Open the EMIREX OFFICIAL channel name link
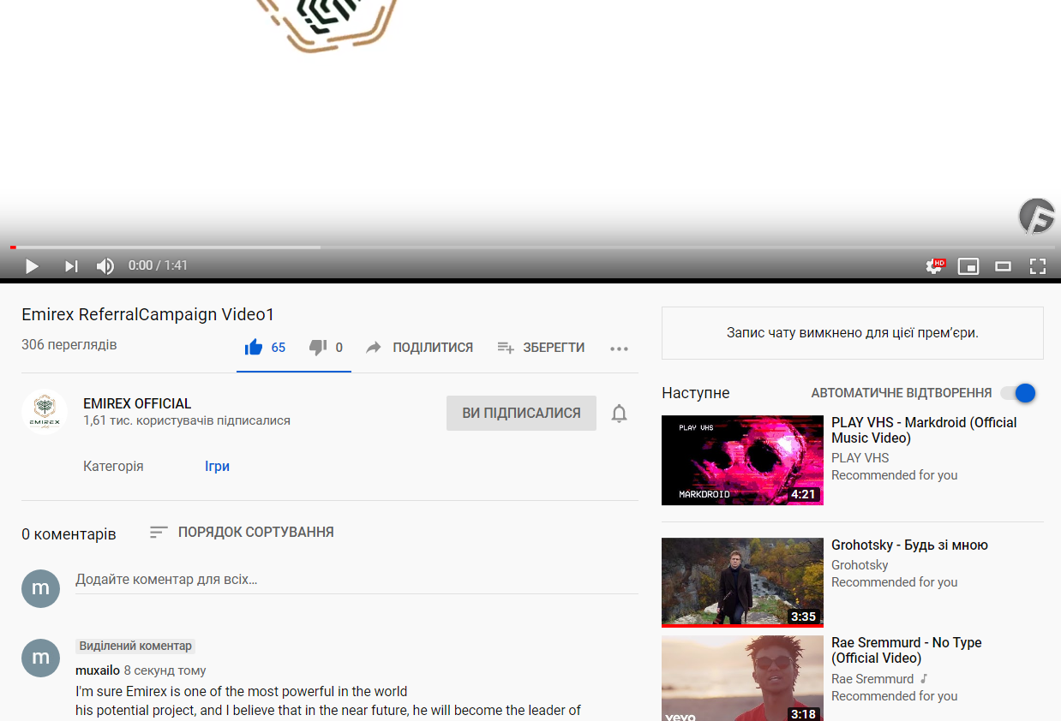 pos(137,403)
